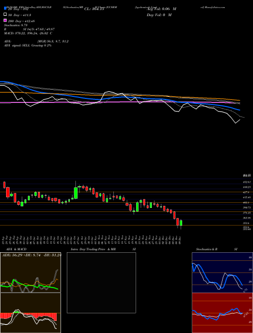The image size is (253, 333).
Task: Click the 'Stochastics & R' panel title
Action: coord(206,249)
